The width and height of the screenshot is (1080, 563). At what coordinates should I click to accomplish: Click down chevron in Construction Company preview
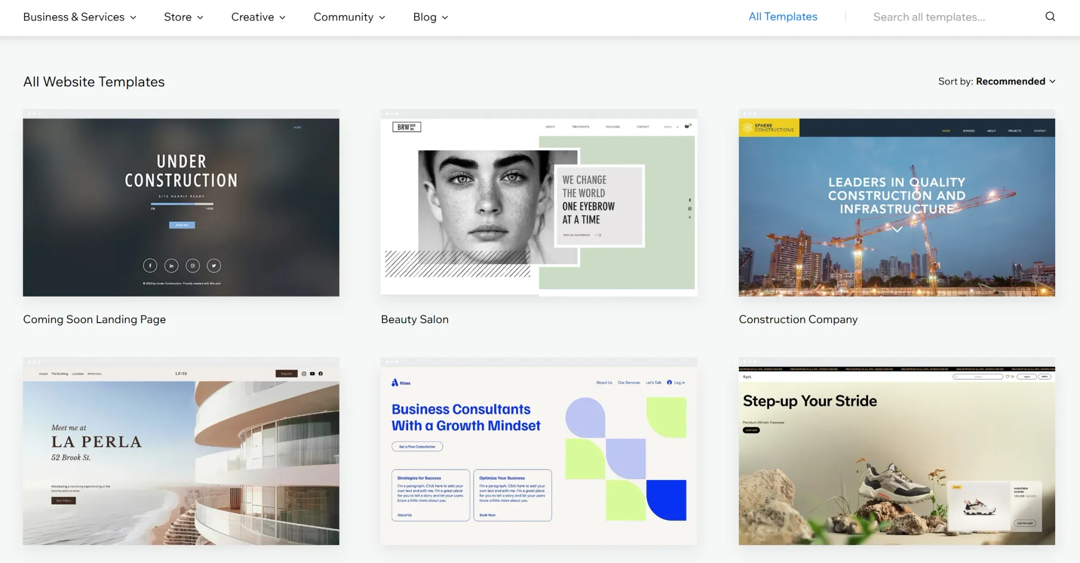897,230
